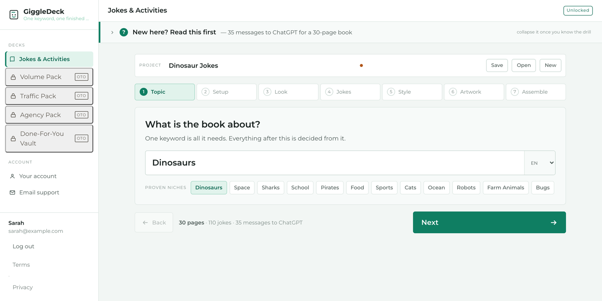The image size is (602, 301).
Task: Create a New project
Action: tap(550, 65)
